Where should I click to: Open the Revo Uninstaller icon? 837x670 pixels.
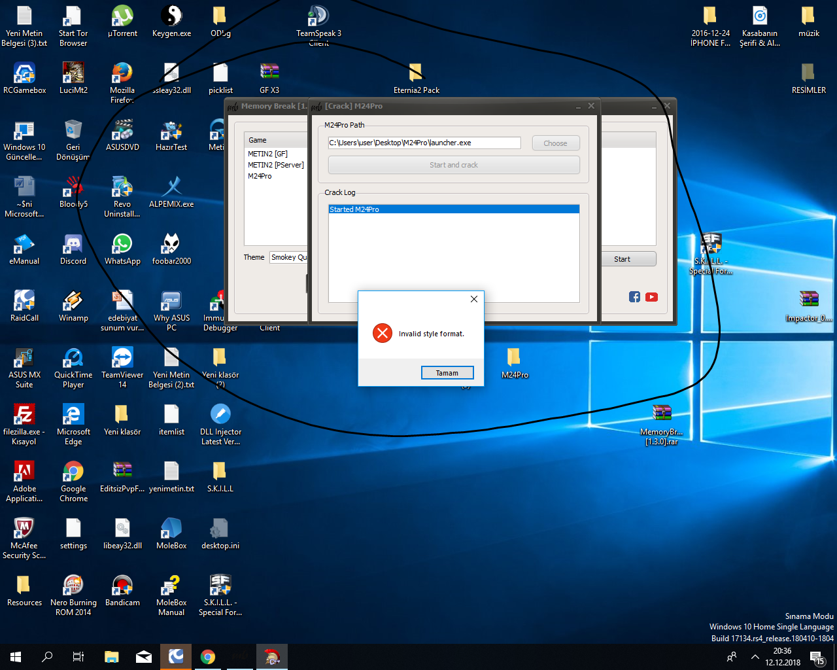coord(122,197)
